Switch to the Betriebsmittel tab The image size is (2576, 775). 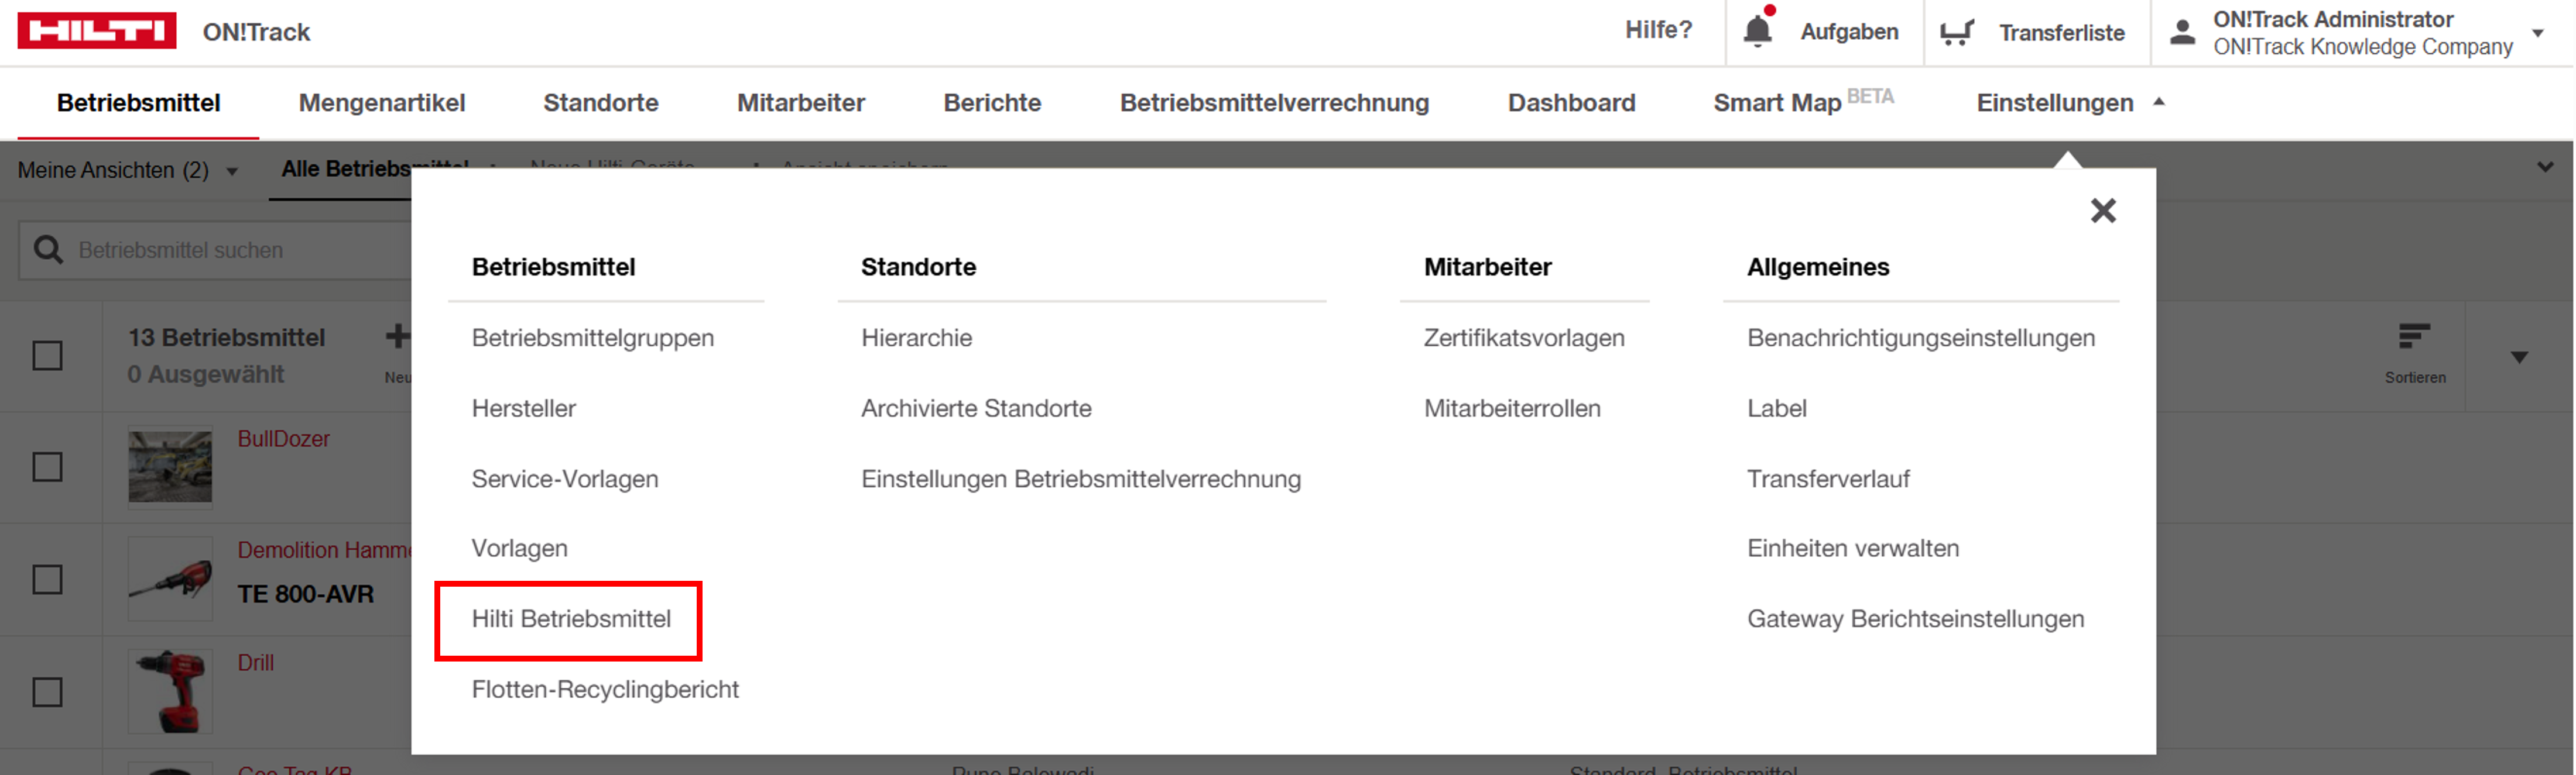[x=138, y=103]
